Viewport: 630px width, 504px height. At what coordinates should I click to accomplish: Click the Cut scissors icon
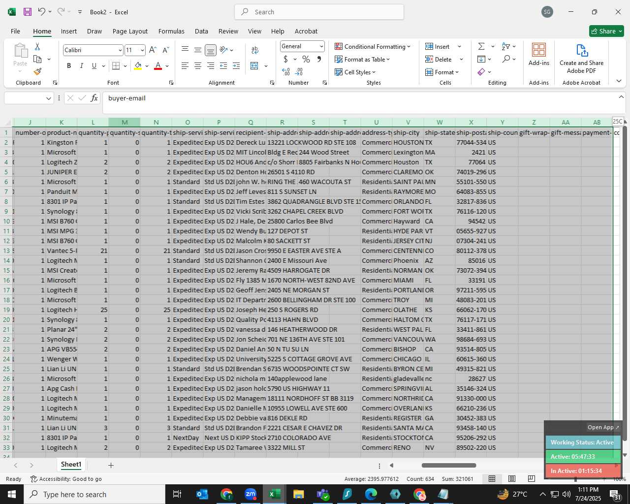37,46
